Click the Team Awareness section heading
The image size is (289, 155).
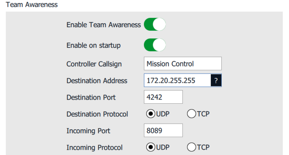coord(32,5)
